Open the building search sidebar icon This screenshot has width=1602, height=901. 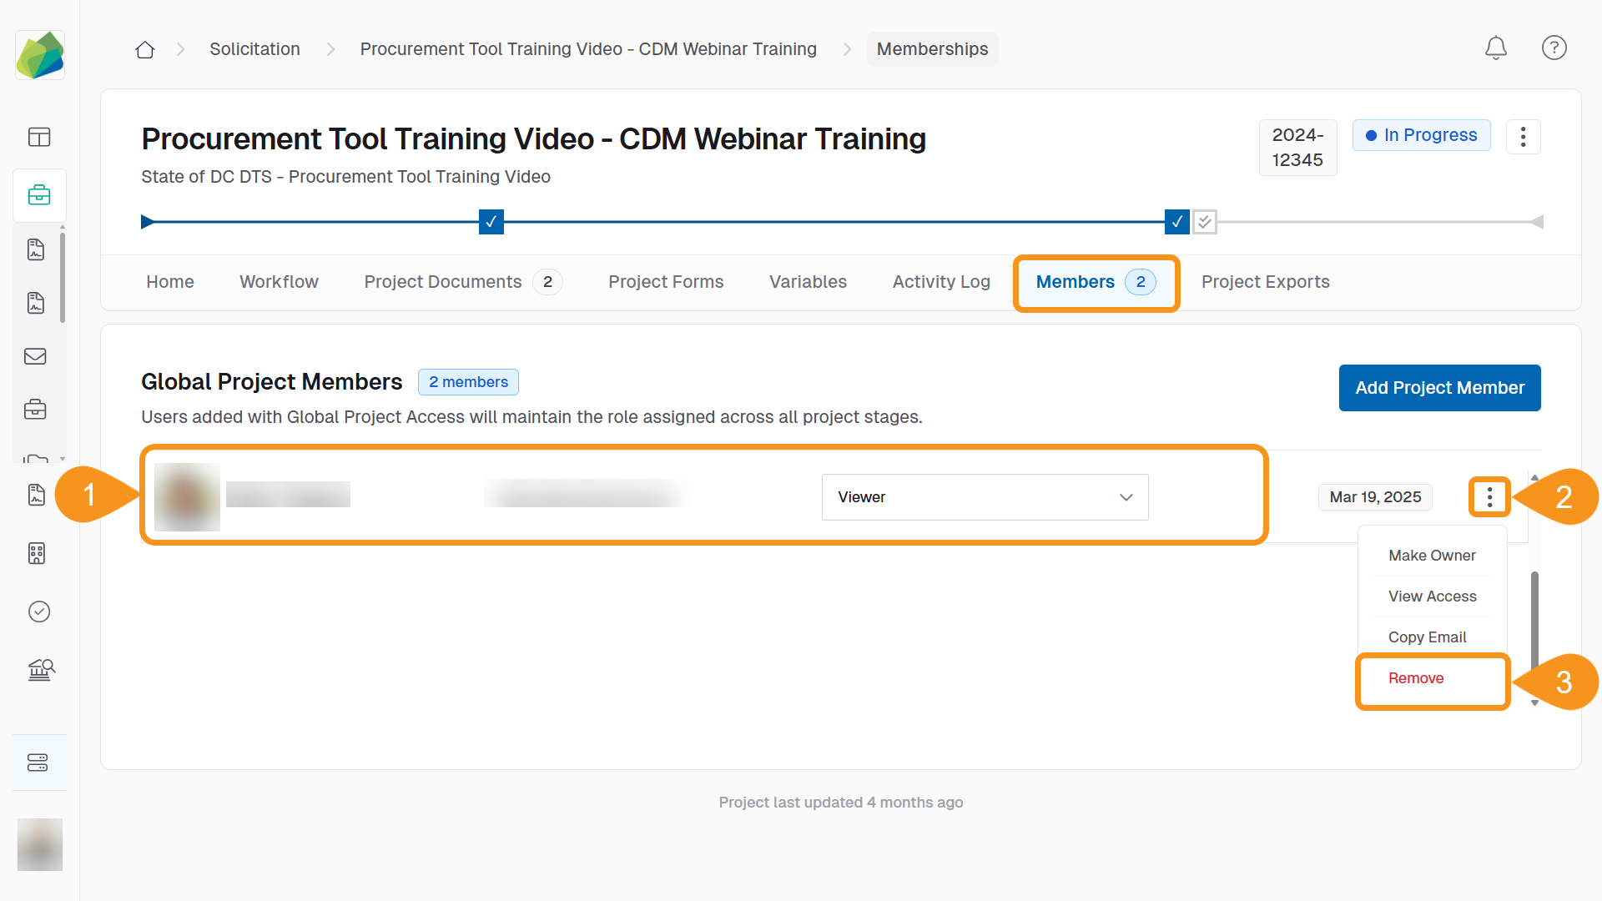tap(40, 670)
